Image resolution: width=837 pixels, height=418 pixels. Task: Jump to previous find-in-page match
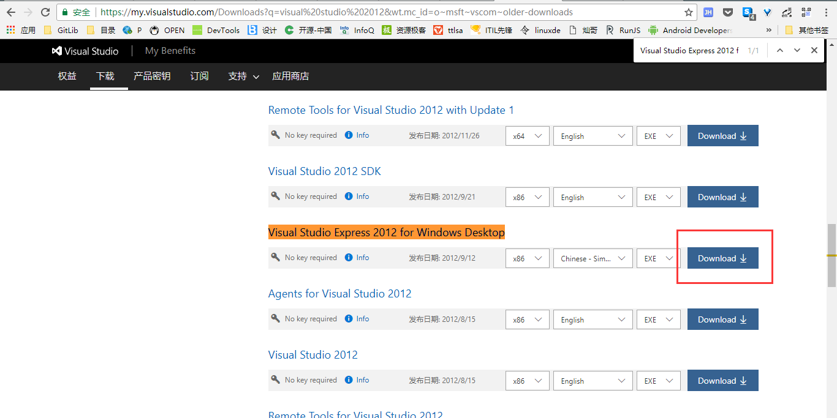(x=780, y=50)
